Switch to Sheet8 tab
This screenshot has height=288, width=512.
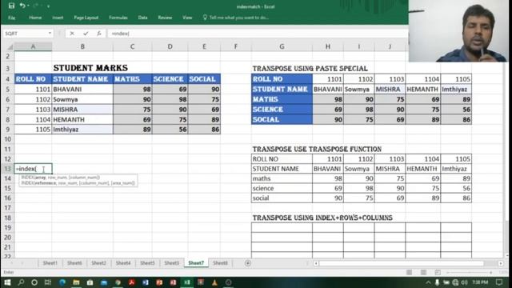(x=220, y=263)
